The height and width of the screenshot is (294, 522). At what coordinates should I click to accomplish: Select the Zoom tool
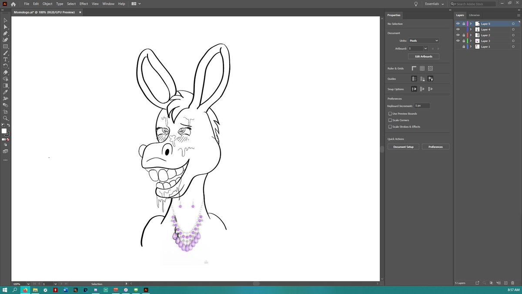[6, 118]
